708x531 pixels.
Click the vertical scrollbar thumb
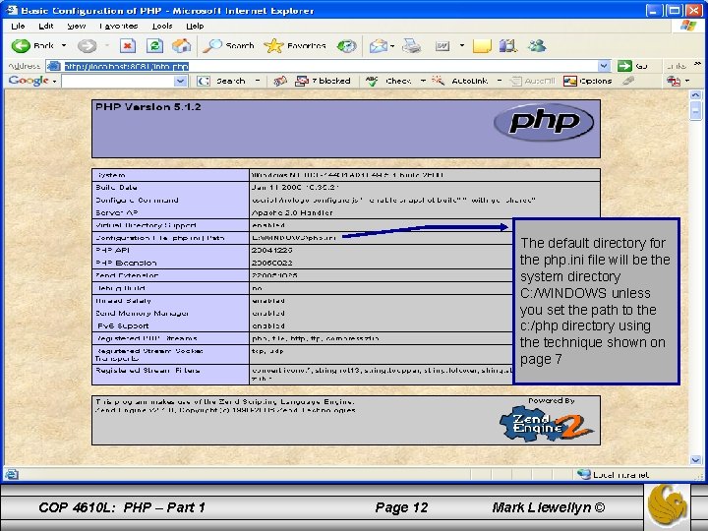click(x=695, y=110)
